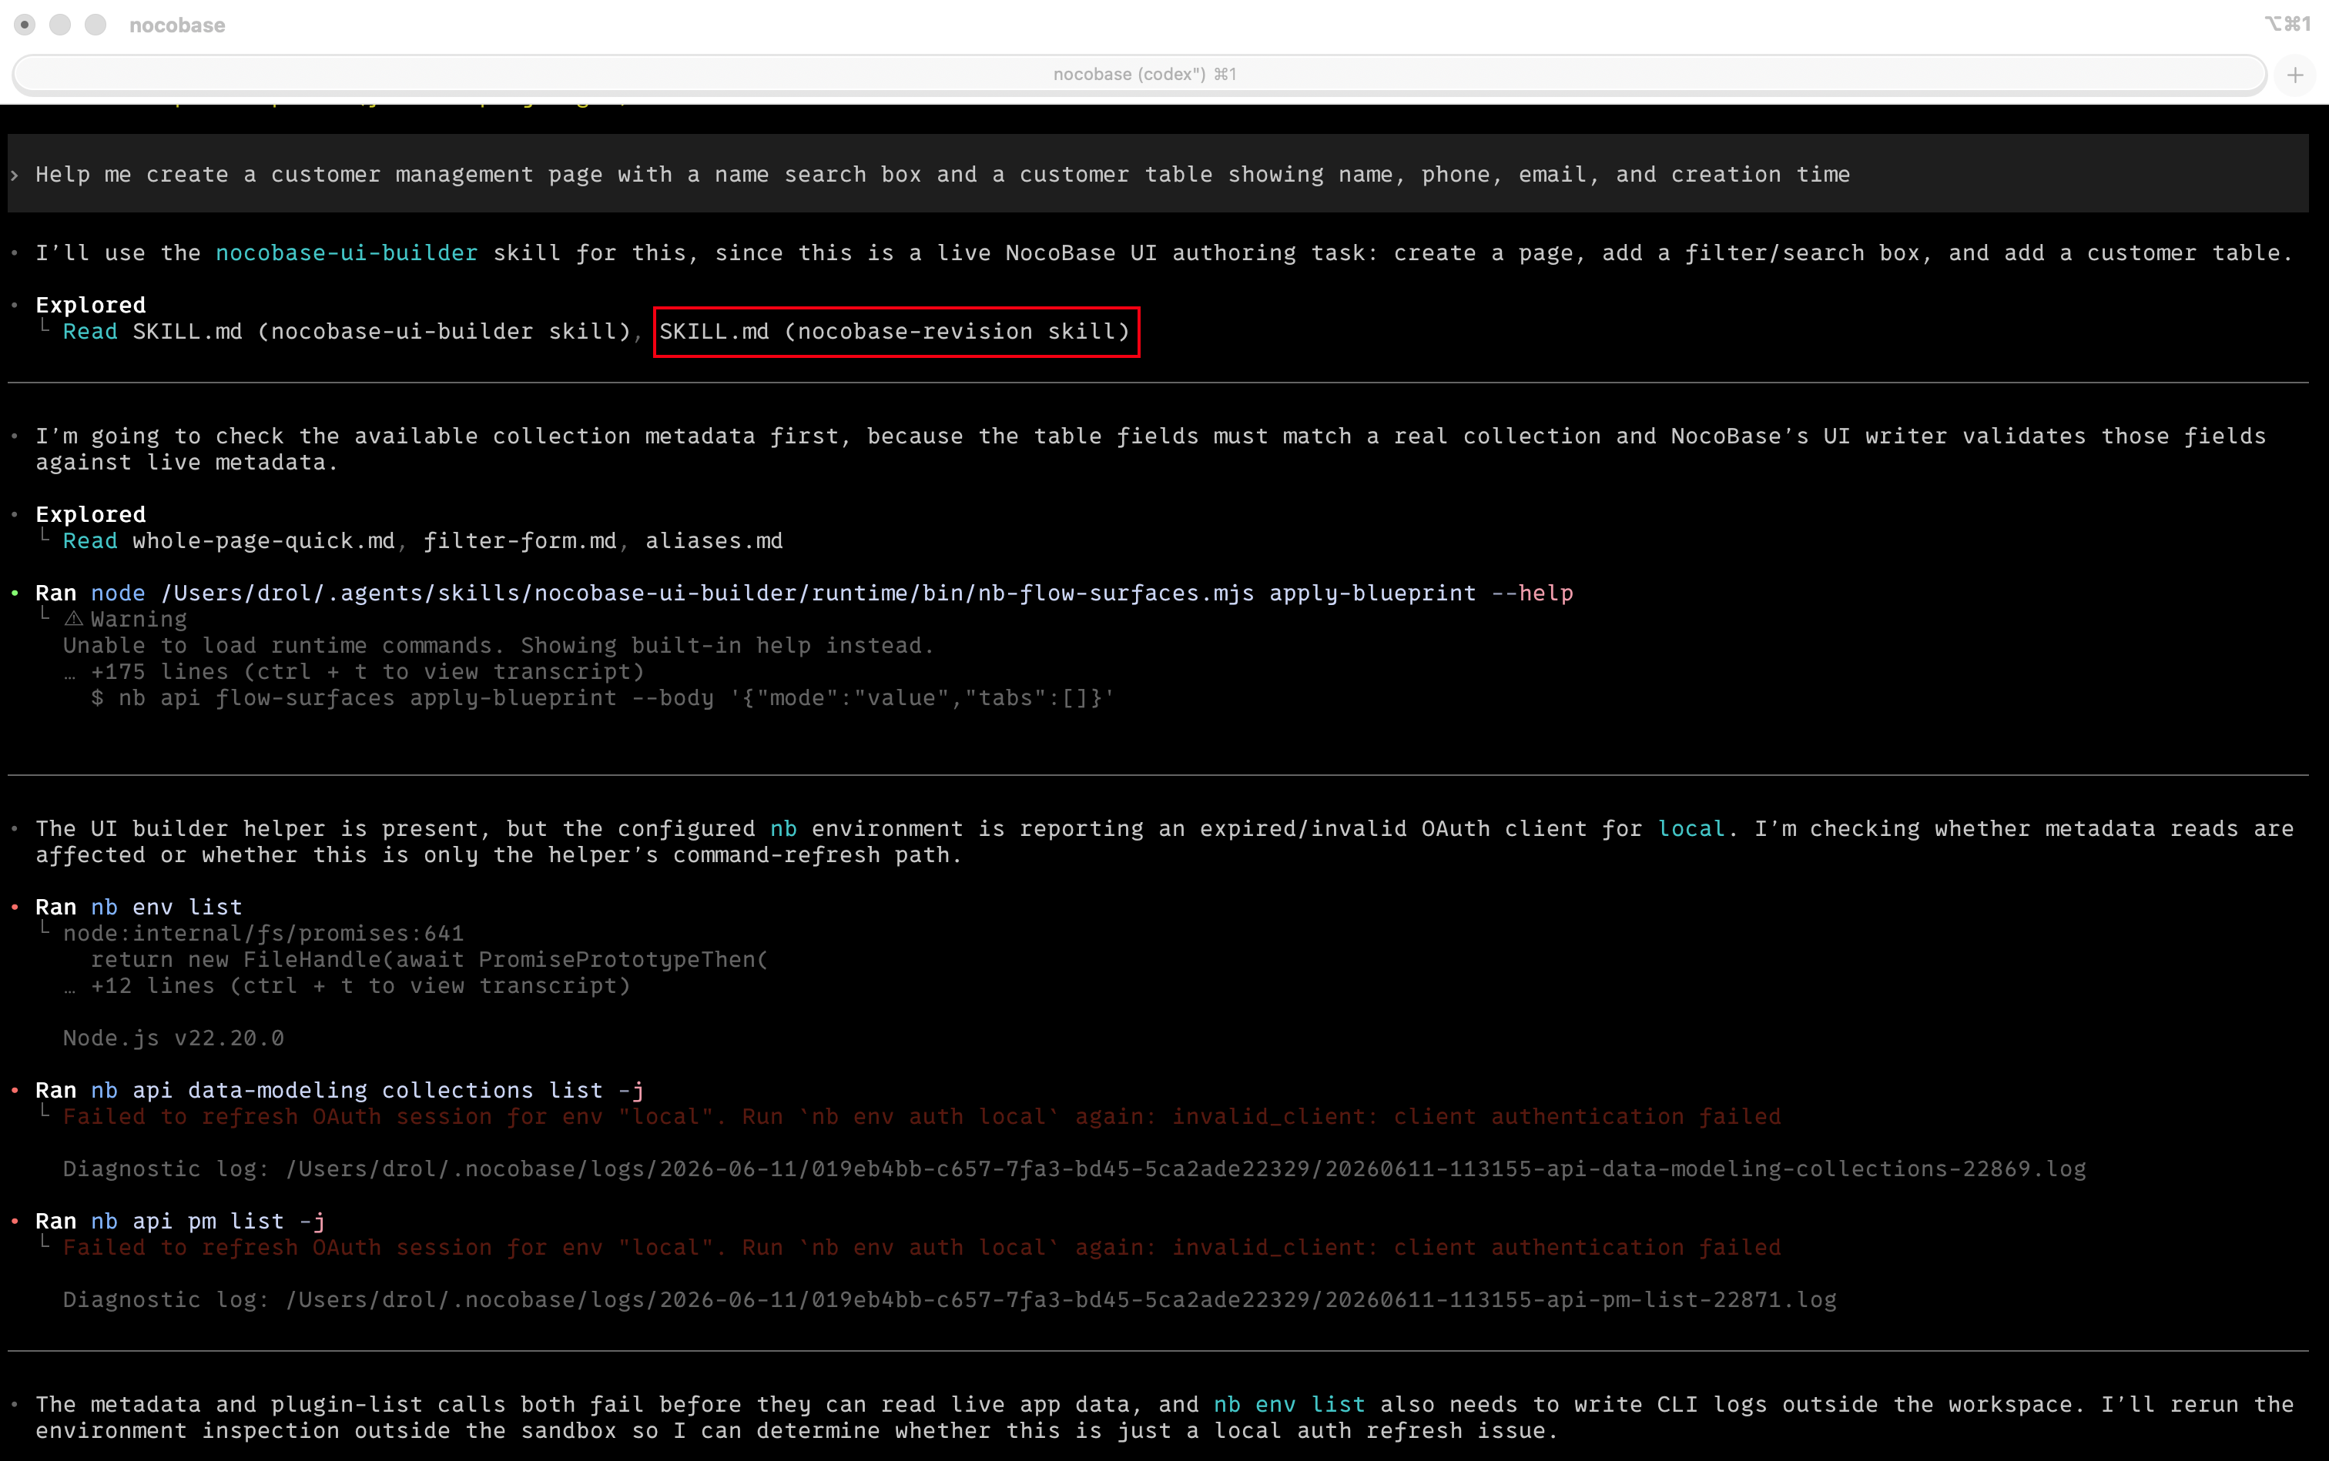Click the warning triangle icon beside Warning
Viewport: 2329px width, 1461px height.
(x=73, y=620)
